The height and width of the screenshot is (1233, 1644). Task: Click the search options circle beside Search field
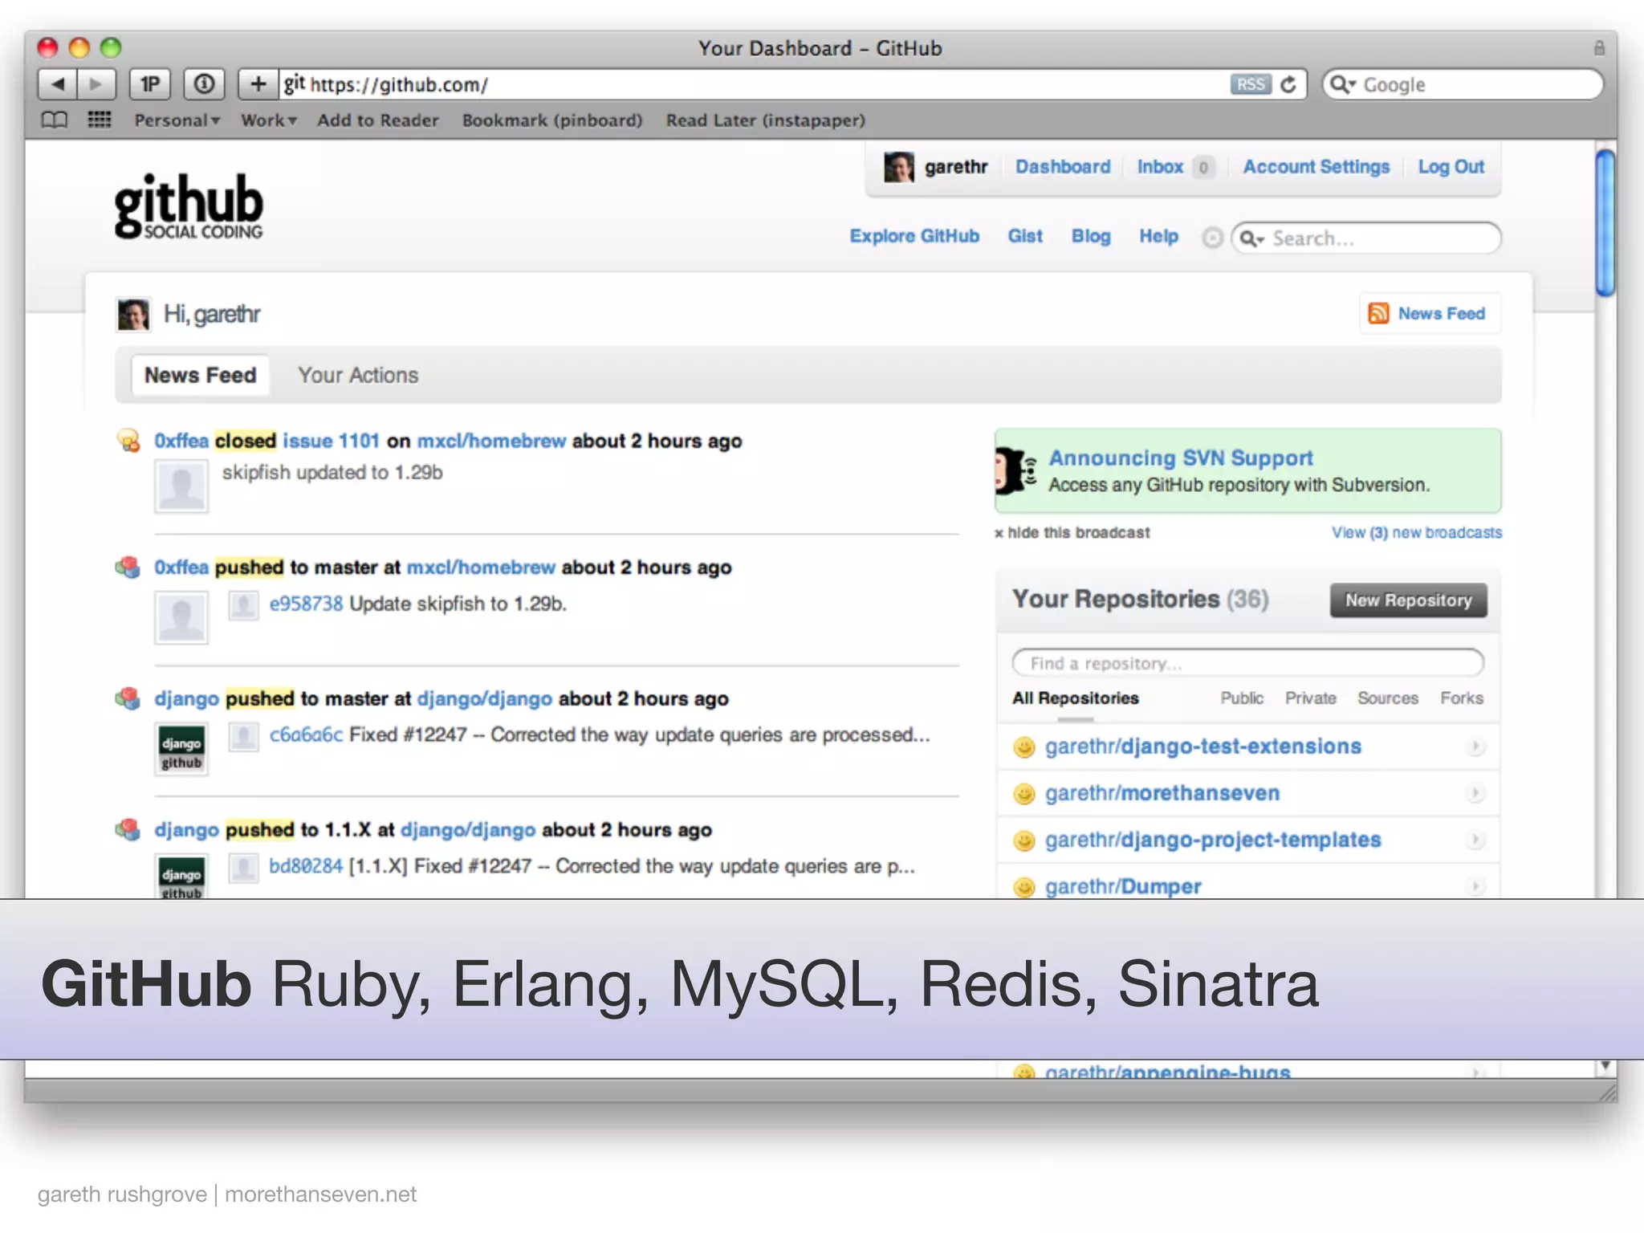pyautogui.click(x=1212, y=238)
